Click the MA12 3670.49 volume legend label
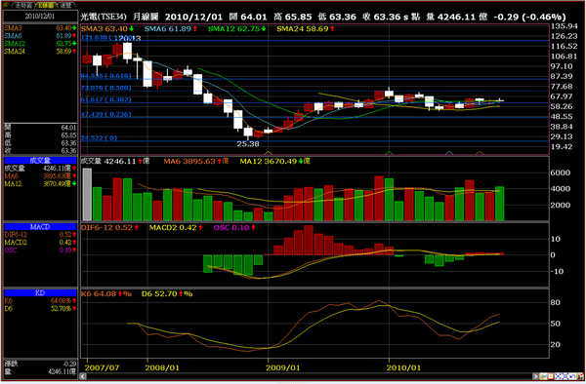 (x=269, y=161)
